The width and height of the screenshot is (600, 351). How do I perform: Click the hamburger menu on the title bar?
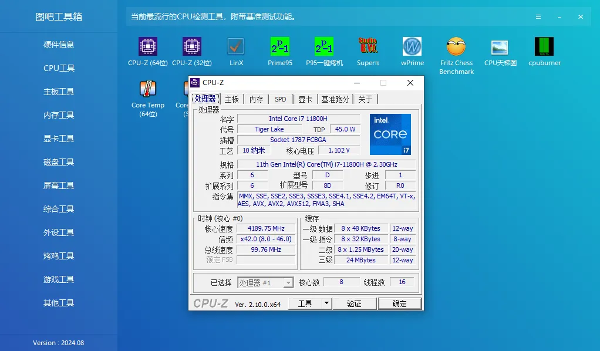[538, 17]
